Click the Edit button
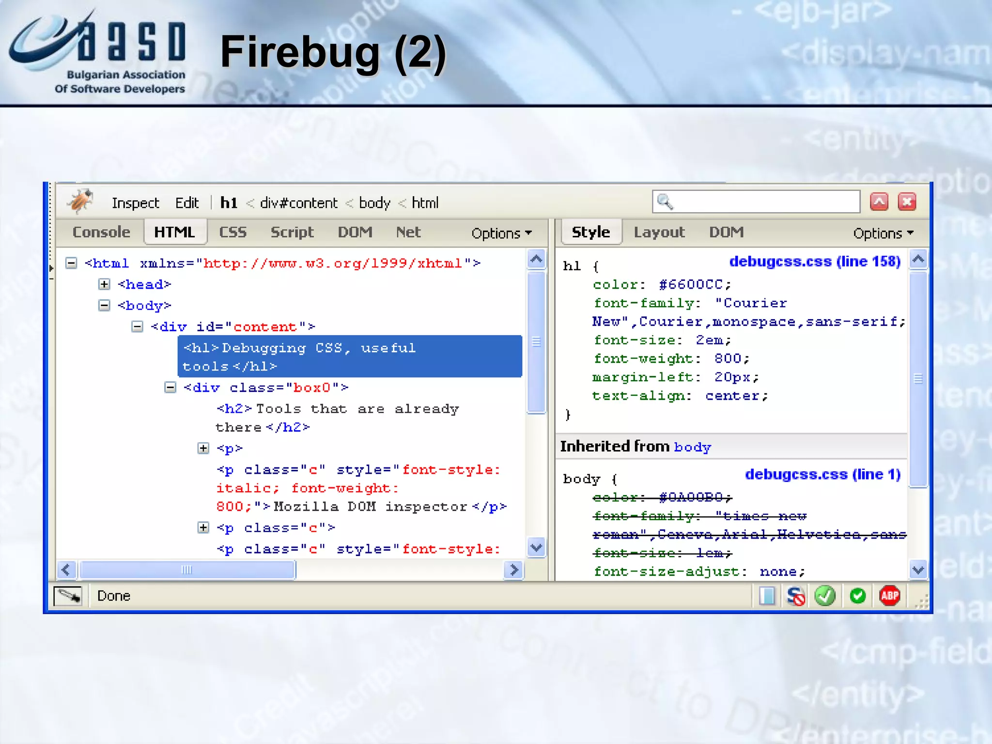This screenshot has width=992, height=744. 187,203
